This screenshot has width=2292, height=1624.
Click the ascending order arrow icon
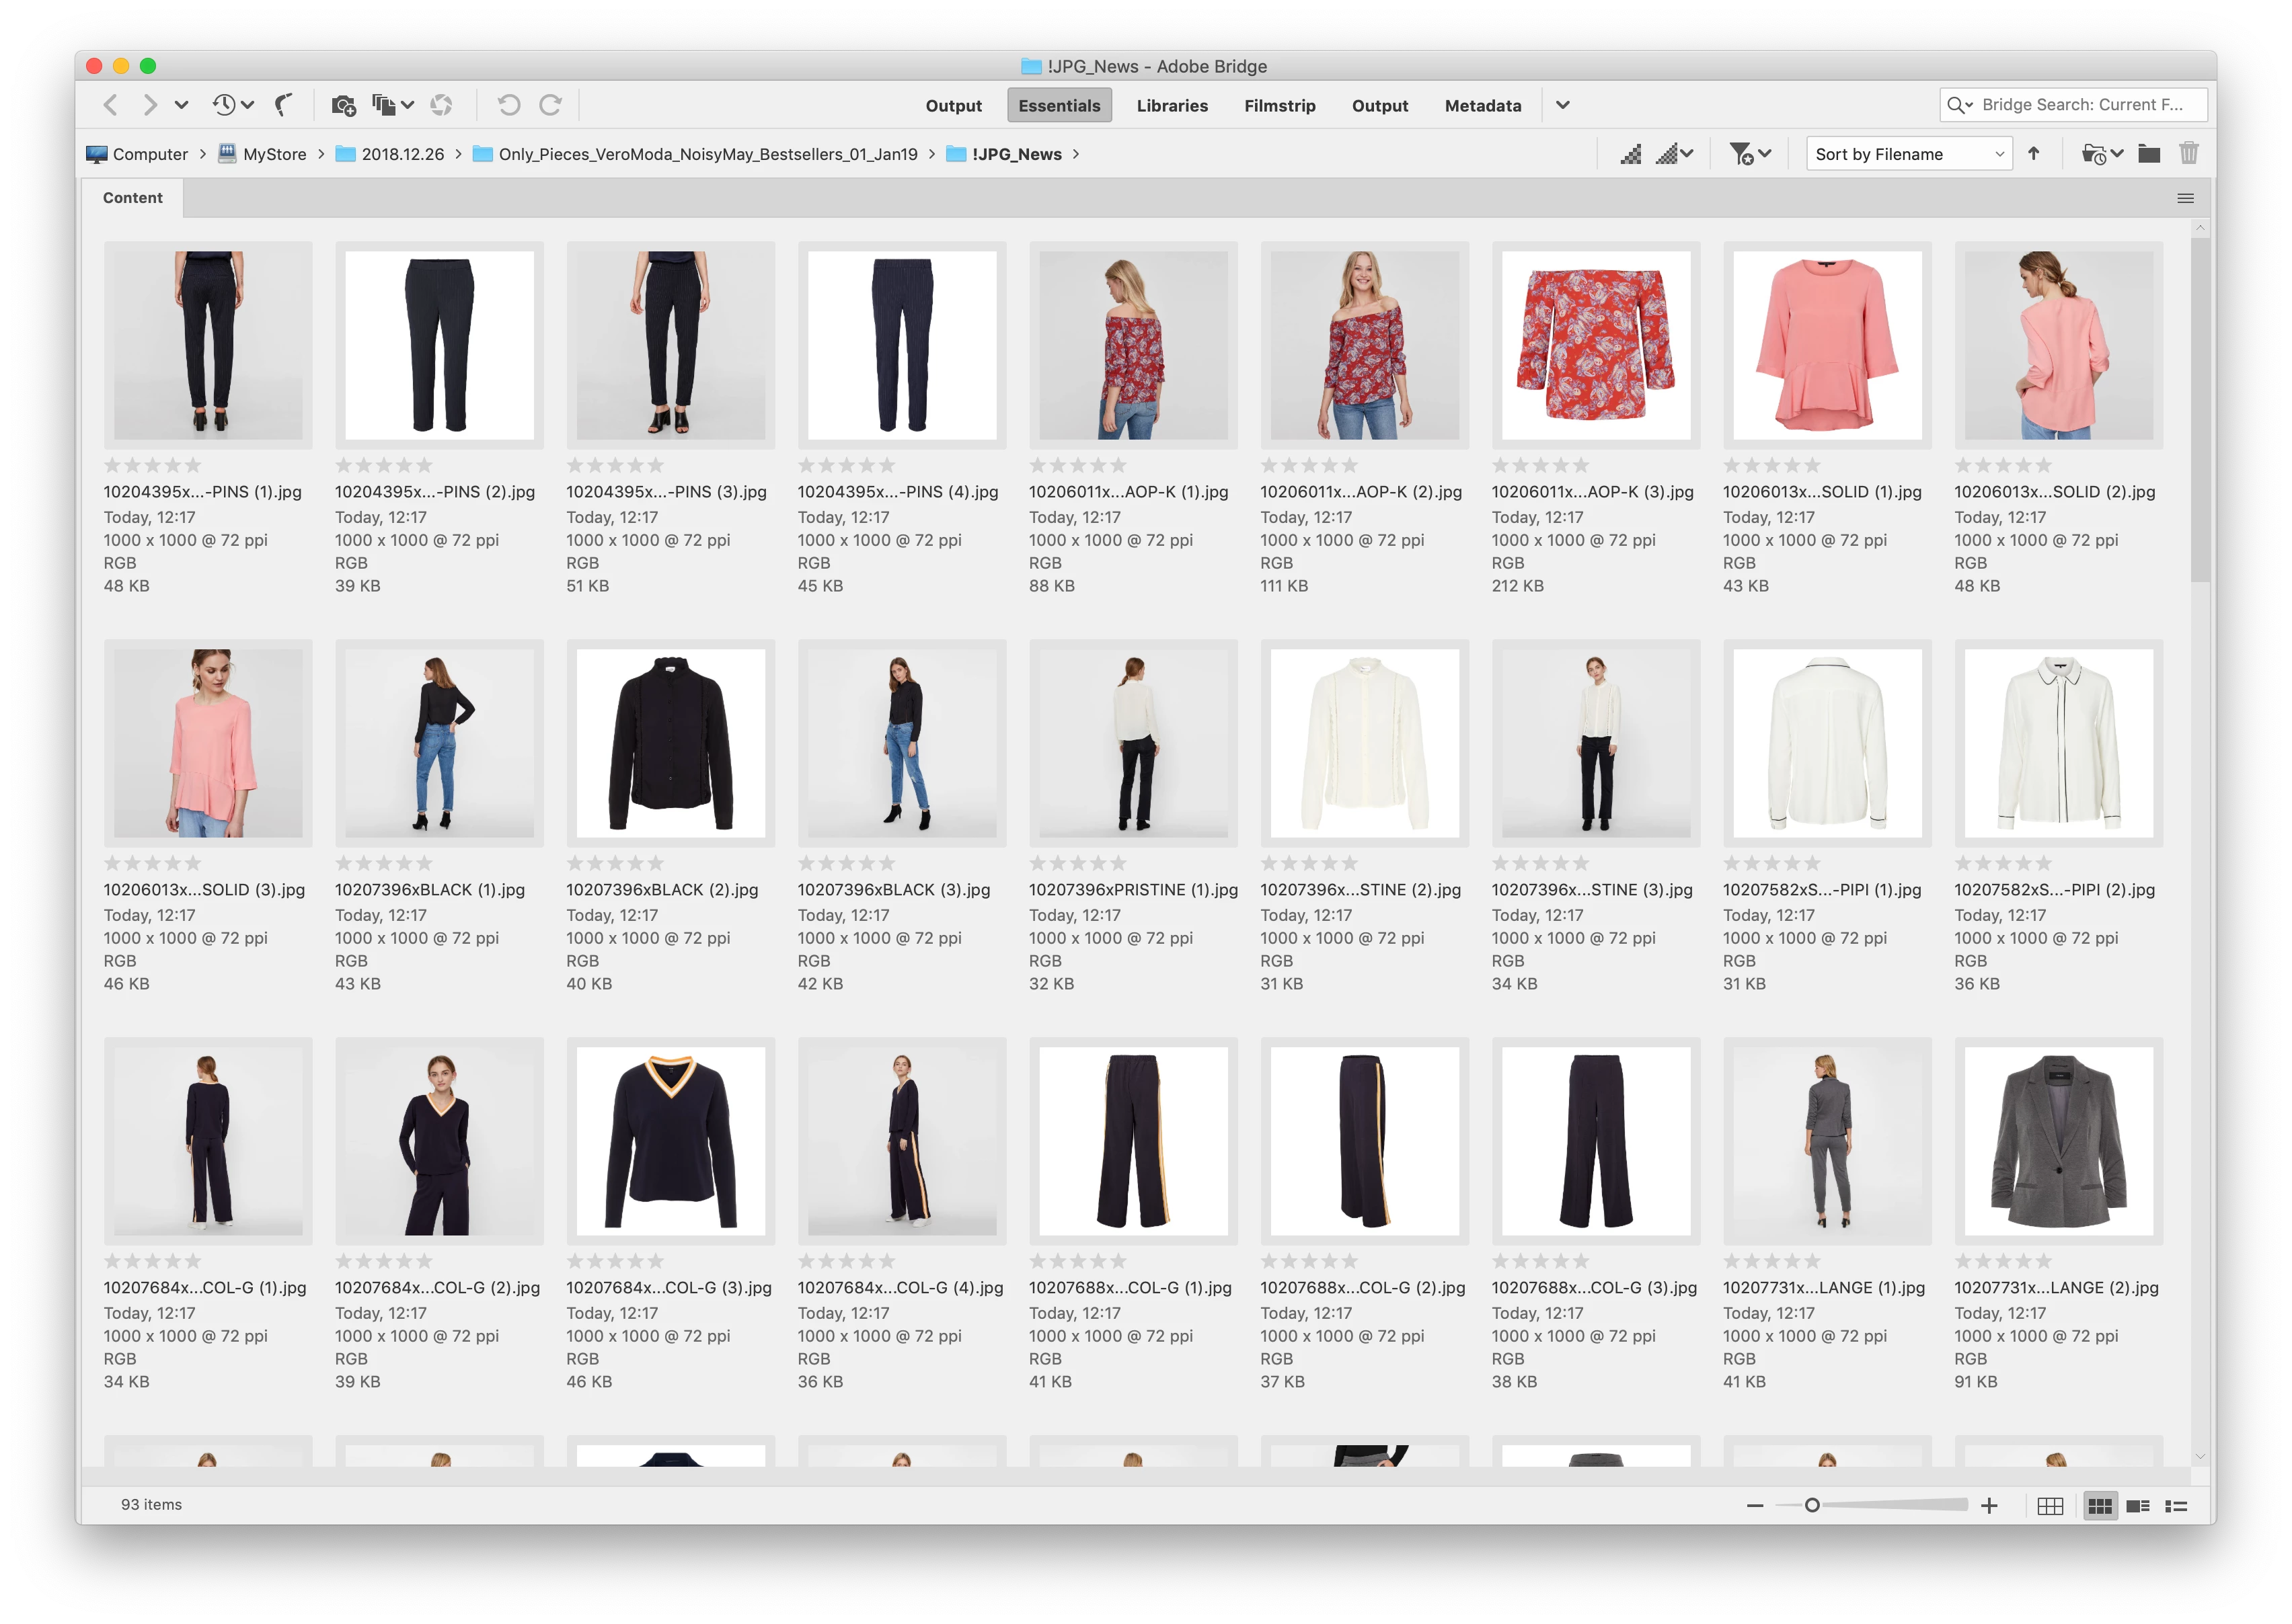click(x=2033, y=154)
